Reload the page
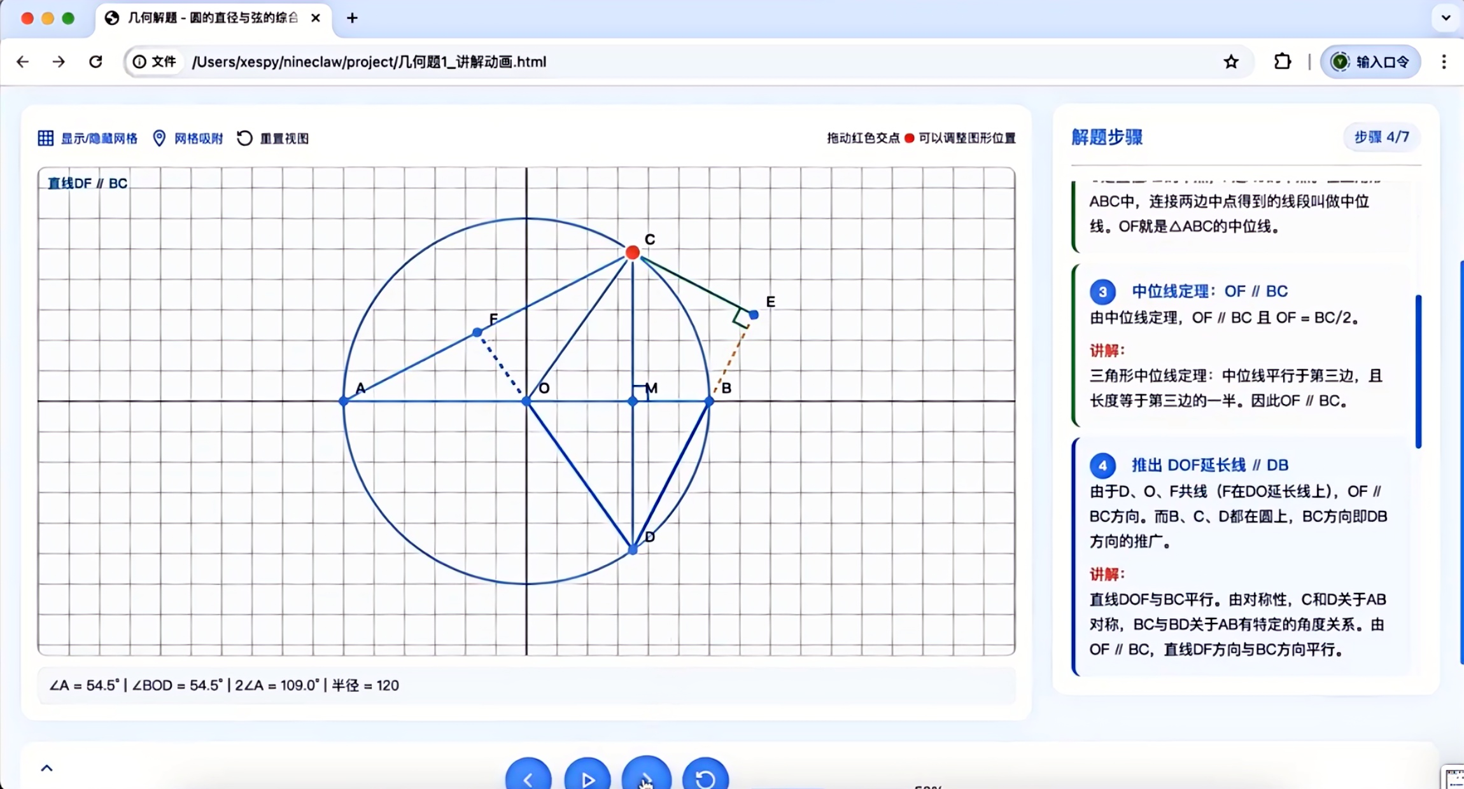The height and width of the screenshot is (789, 1464). coord(95,62)
